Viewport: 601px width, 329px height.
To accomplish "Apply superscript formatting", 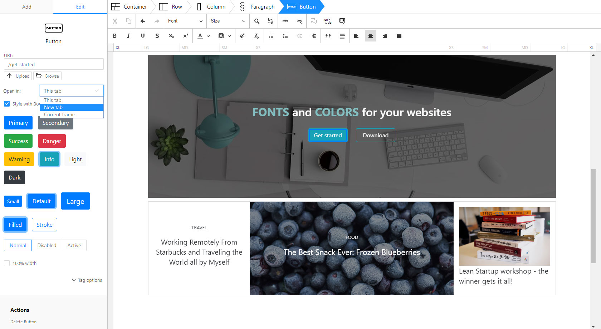I will click(186, 36).
